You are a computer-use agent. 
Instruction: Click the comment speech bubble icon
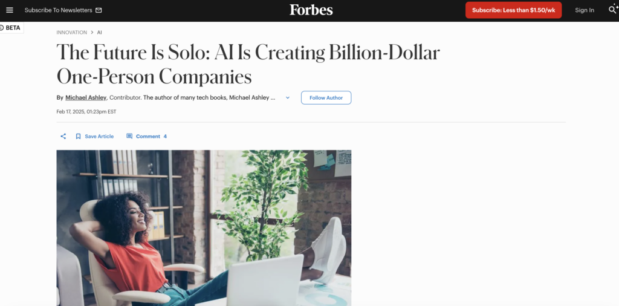(x=129, y=137)
